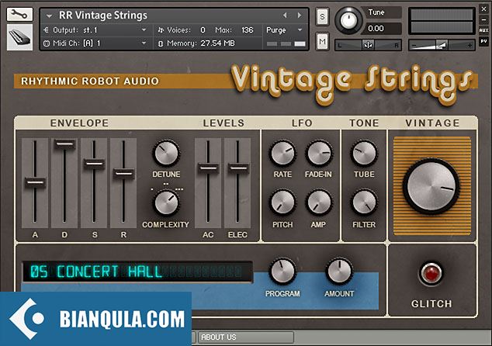Click the ELEC level slider
Screen dimensions: 492x346
(x=238, y=168)
